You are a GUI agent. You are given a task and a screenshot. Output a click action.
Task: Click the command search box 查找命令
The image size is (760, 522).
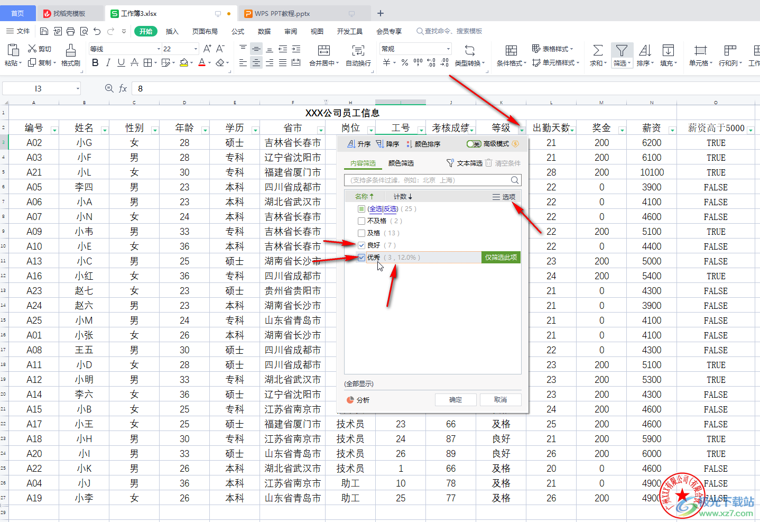tap(449, 31)
